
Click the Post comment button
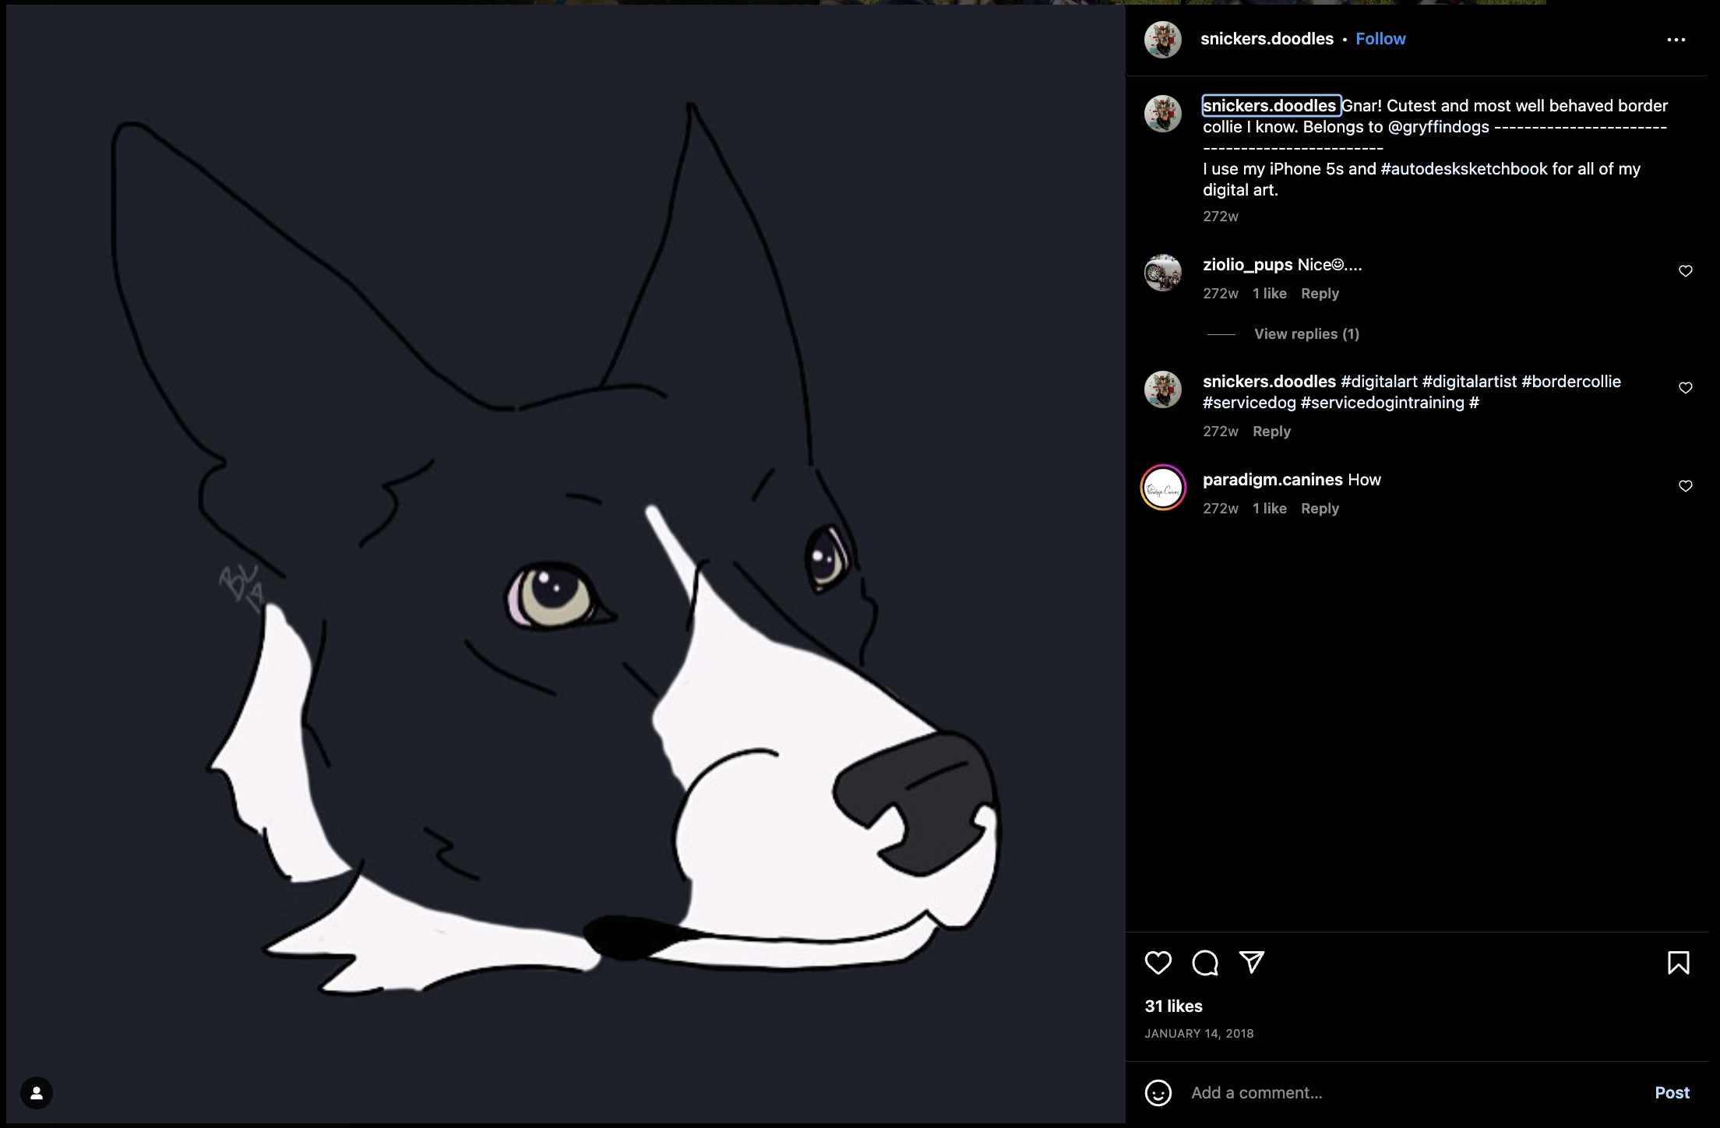[1672, 1092]
